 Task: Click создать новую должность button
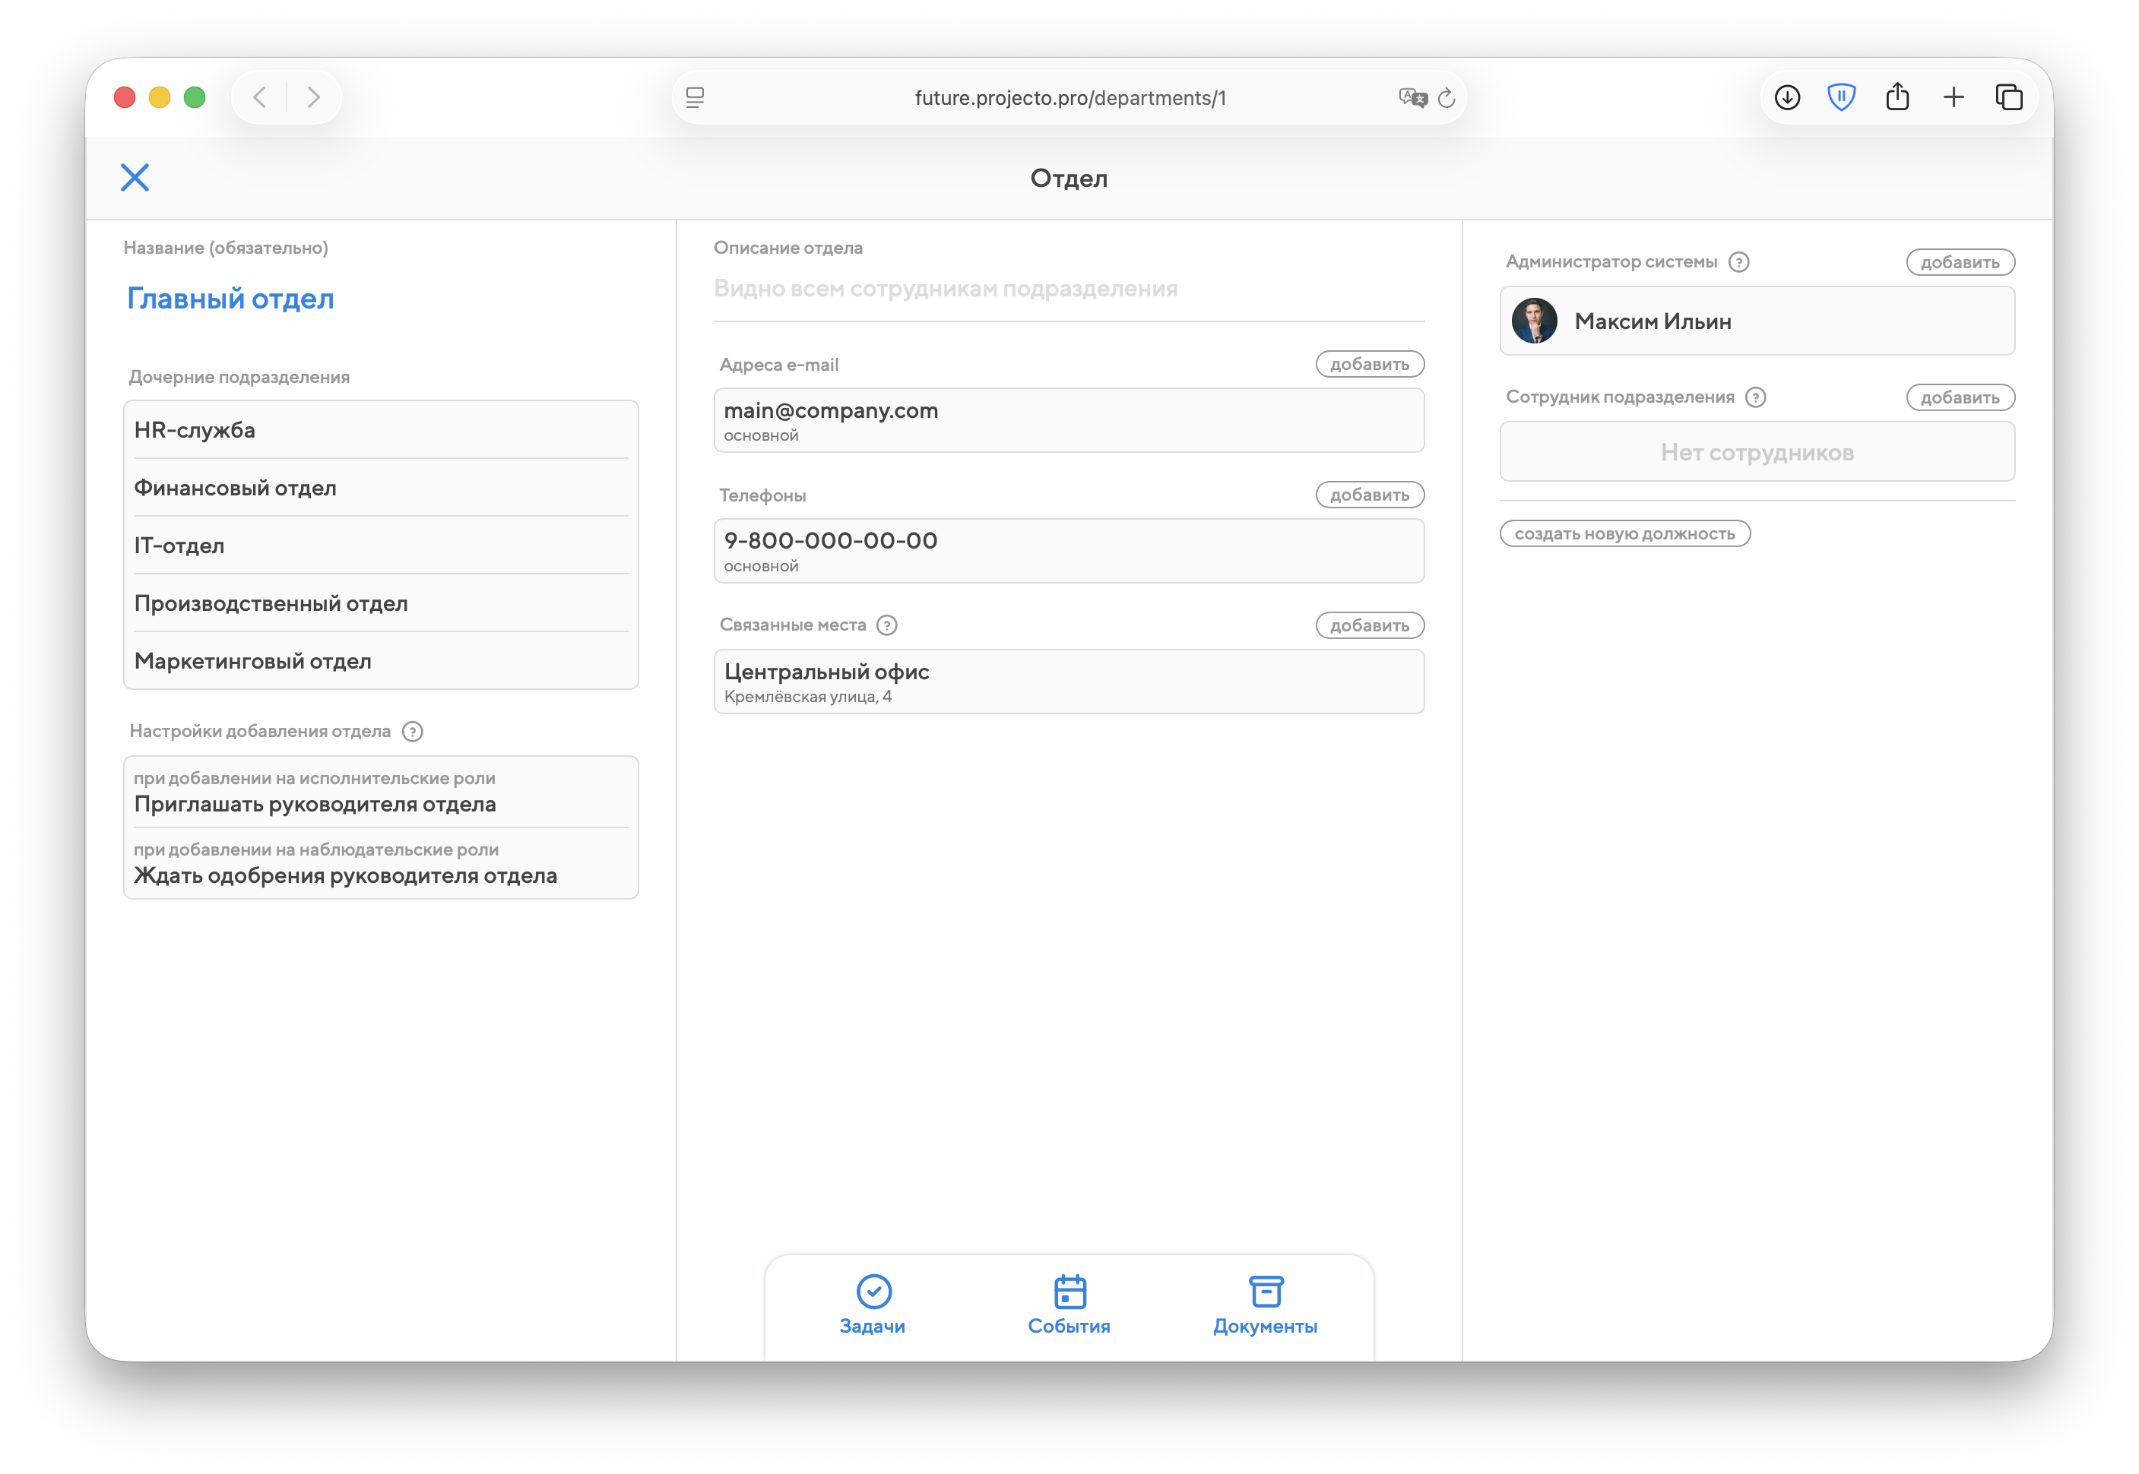tap(1624, 534)
